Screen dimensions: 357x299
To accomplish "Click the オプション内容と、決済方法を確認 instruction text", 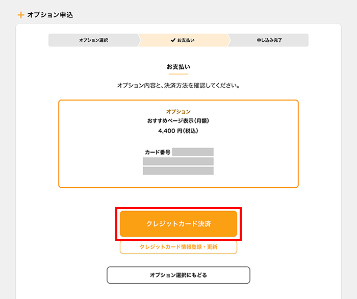I will click(178, 86).
